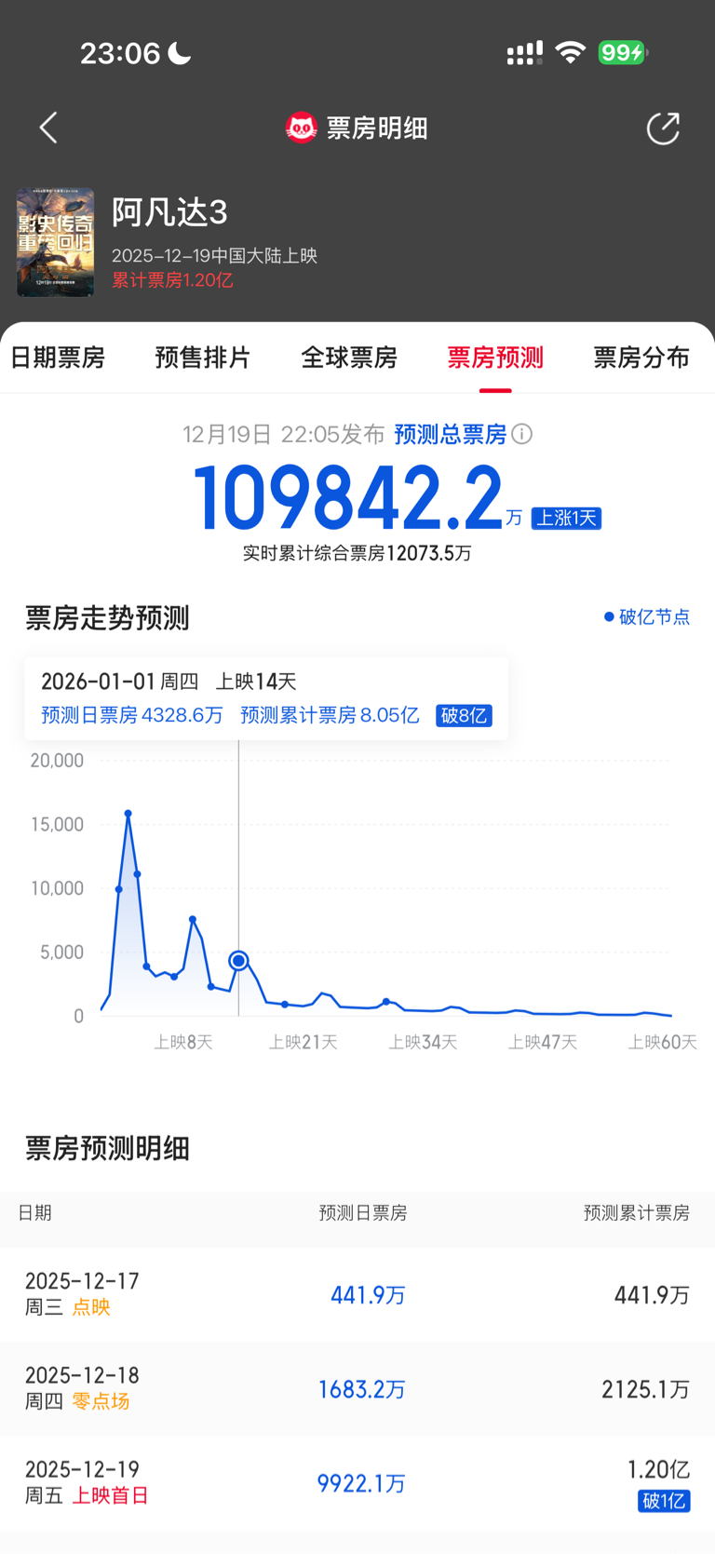Tap the 预测日票房 column header
The width and height of the screenshot is (715, 1554).
(x=363, y=1212)
